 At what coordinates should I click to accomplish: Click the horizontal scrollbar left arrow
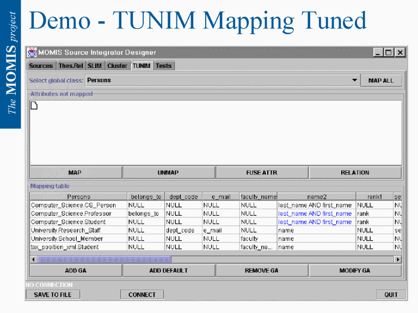pos(33,260)
